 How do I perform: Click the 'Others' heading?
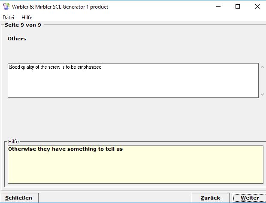pos(17,39)
